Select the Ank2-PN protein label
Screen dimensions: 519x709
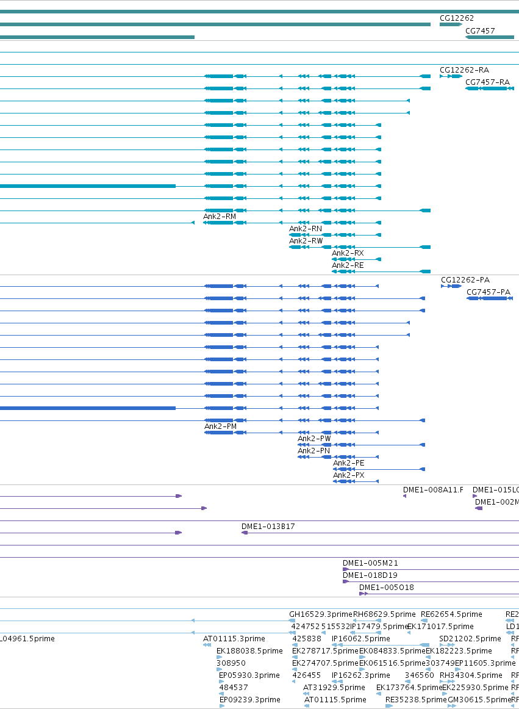(x=313, y=451)
